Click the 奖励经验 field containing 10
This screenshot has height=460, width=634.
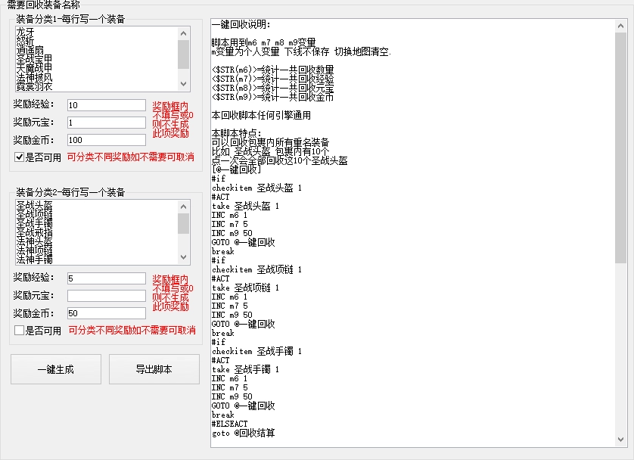pyautogui.click(x=106, y=105)
